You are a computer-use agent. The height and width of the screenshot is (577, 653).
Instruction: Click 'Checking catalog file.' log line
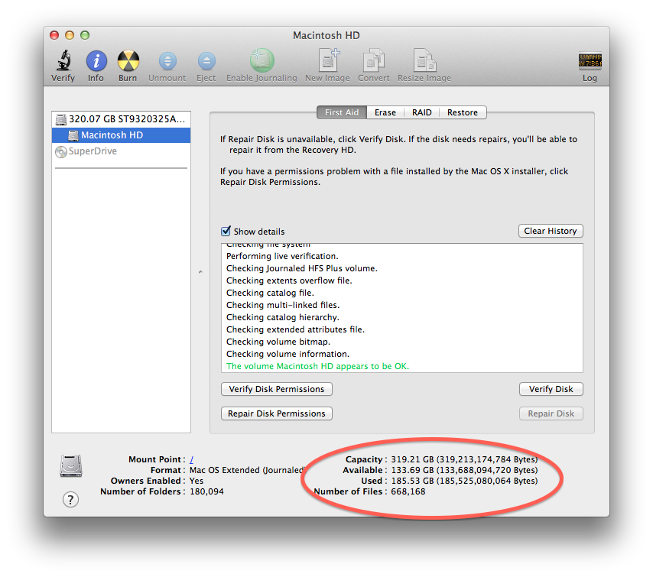270,293
